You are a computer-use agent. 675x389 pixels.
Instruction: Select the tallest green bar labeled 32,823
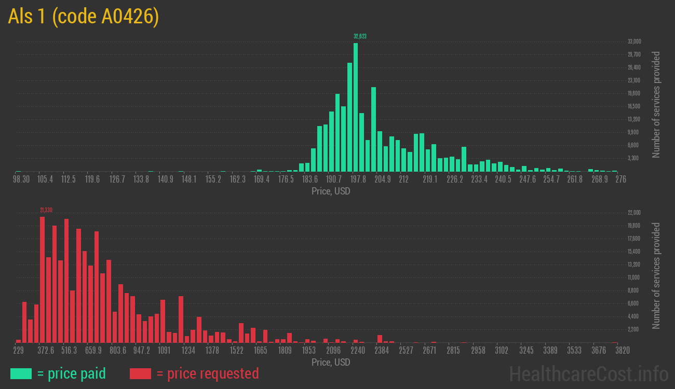click(356, 107)
